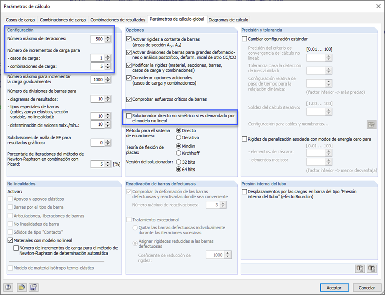This screenshot has width=385, height=295.
Task: Enable Rigidez de penalización checkbox
Action: click(x=244, y=139)
